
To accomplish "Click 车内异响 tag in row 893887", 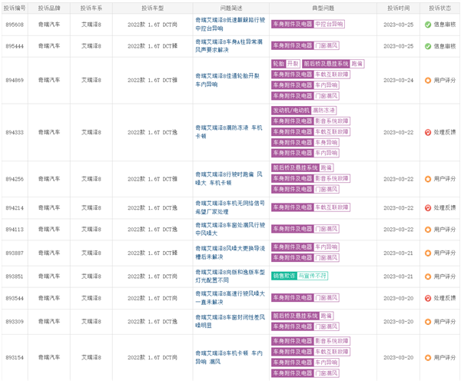I will pos(327,247).
